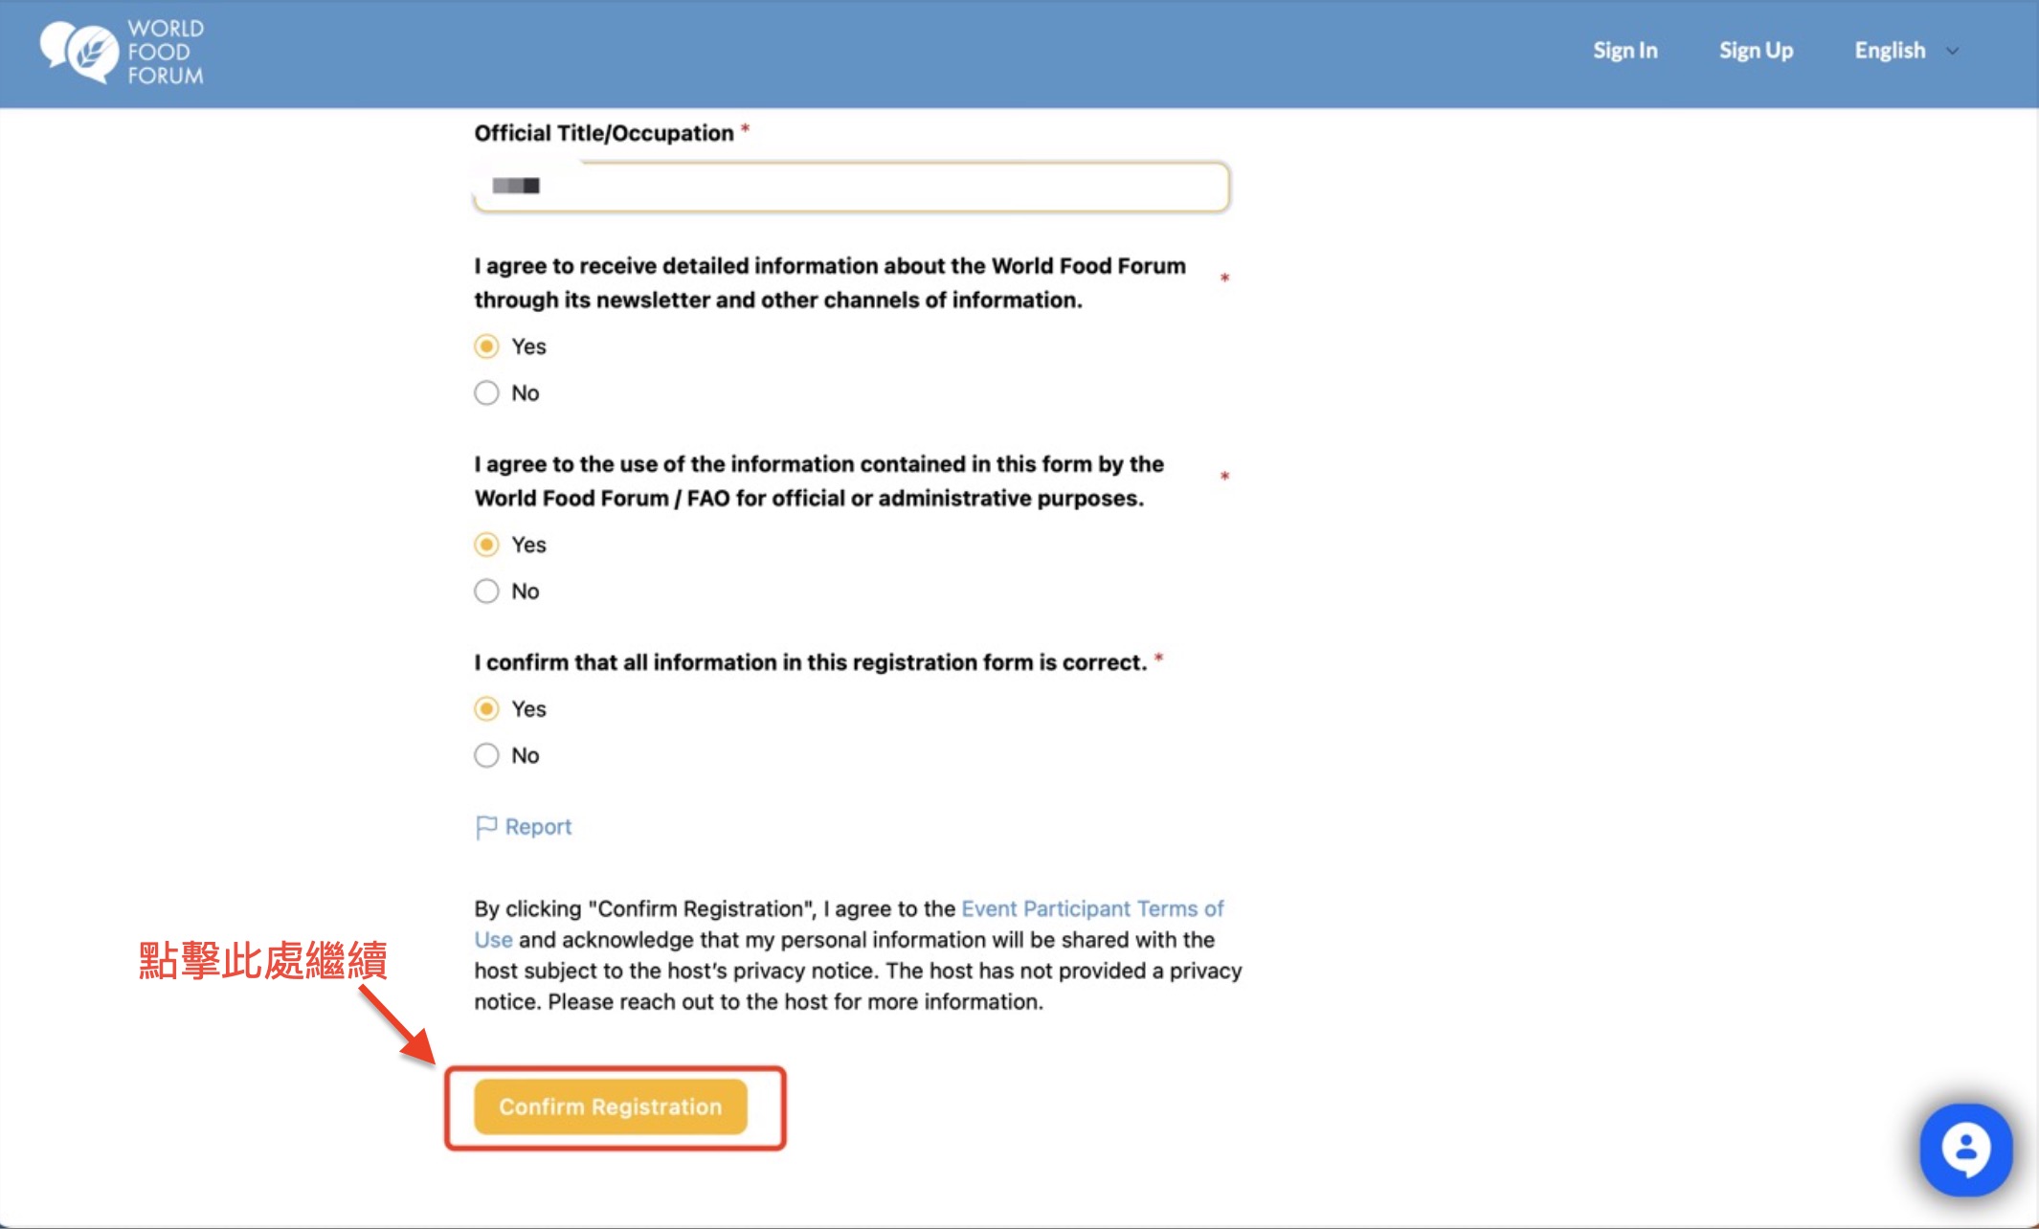Click the Sign Up navigation icon

tap(1755, 50)
